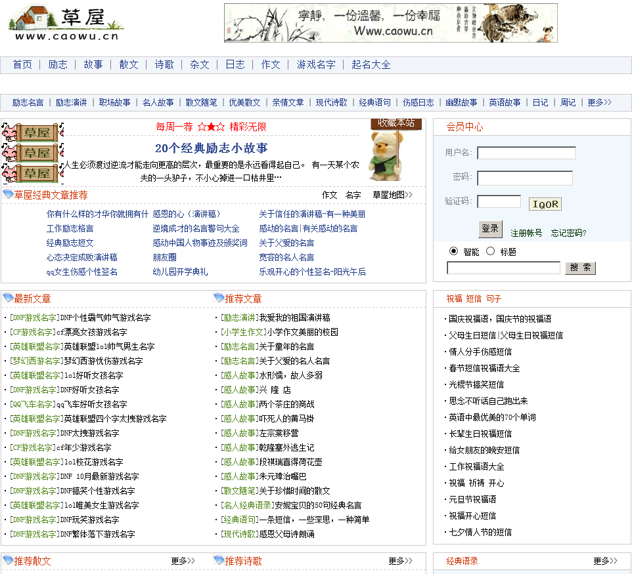Viewport: 632px width, 574px height.
Task: Click the 草屋 site logo
Action: point(66,24)
